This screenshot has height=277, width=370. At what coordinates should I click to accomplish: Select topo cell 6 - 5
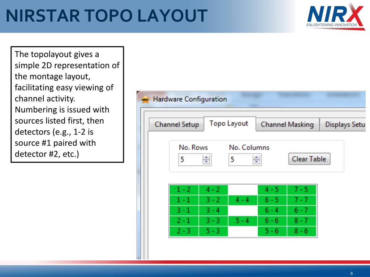point(272,200)
